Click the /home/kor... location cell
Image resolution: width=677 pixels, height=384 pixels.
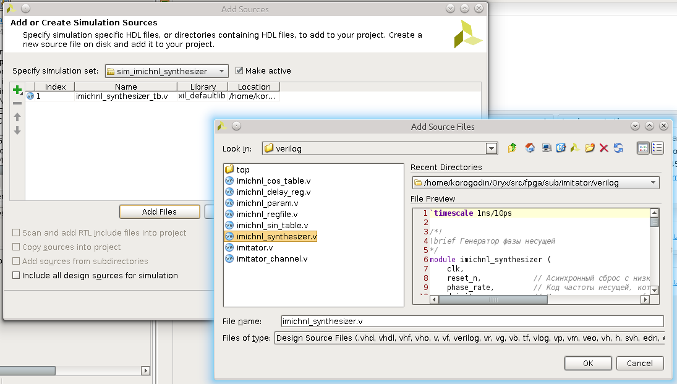click(254, 96)
